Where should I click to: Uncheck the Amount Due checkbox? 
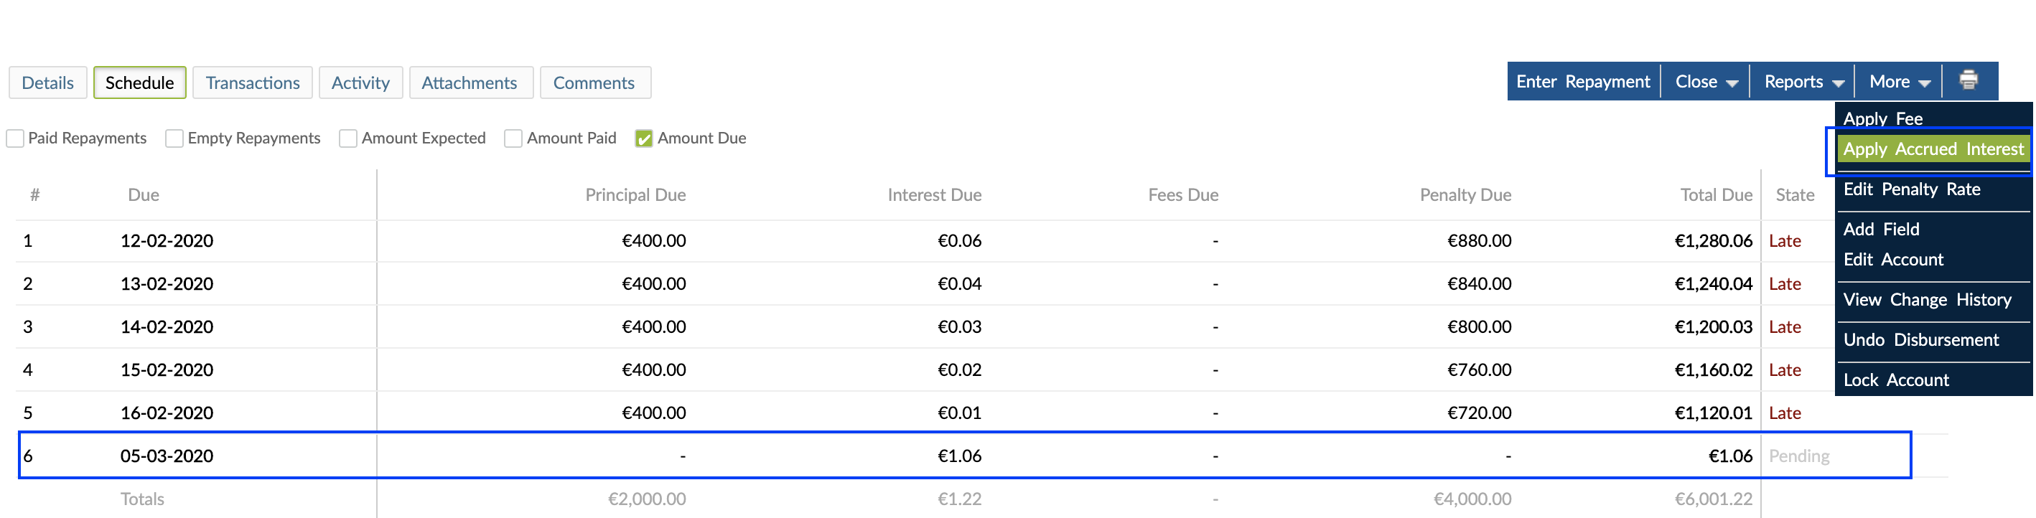pos(643,138)
